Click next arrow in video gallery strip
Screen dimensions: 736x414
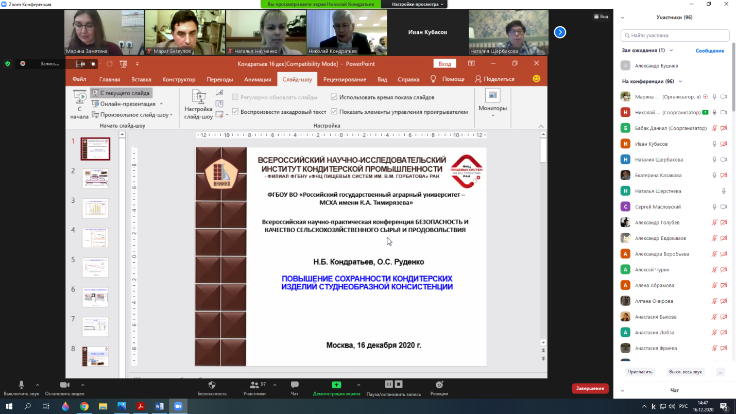click(x=560, y=32)
